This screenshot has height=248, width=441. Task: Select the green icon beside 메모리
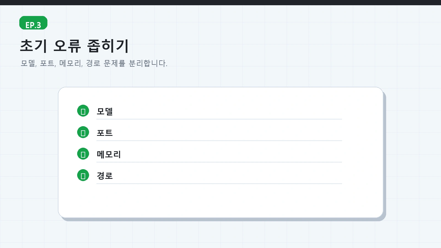pos(83,154)
